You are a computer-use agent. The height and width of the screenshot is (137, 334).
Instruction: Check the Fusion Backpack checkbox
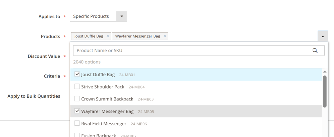click(77, 135)
